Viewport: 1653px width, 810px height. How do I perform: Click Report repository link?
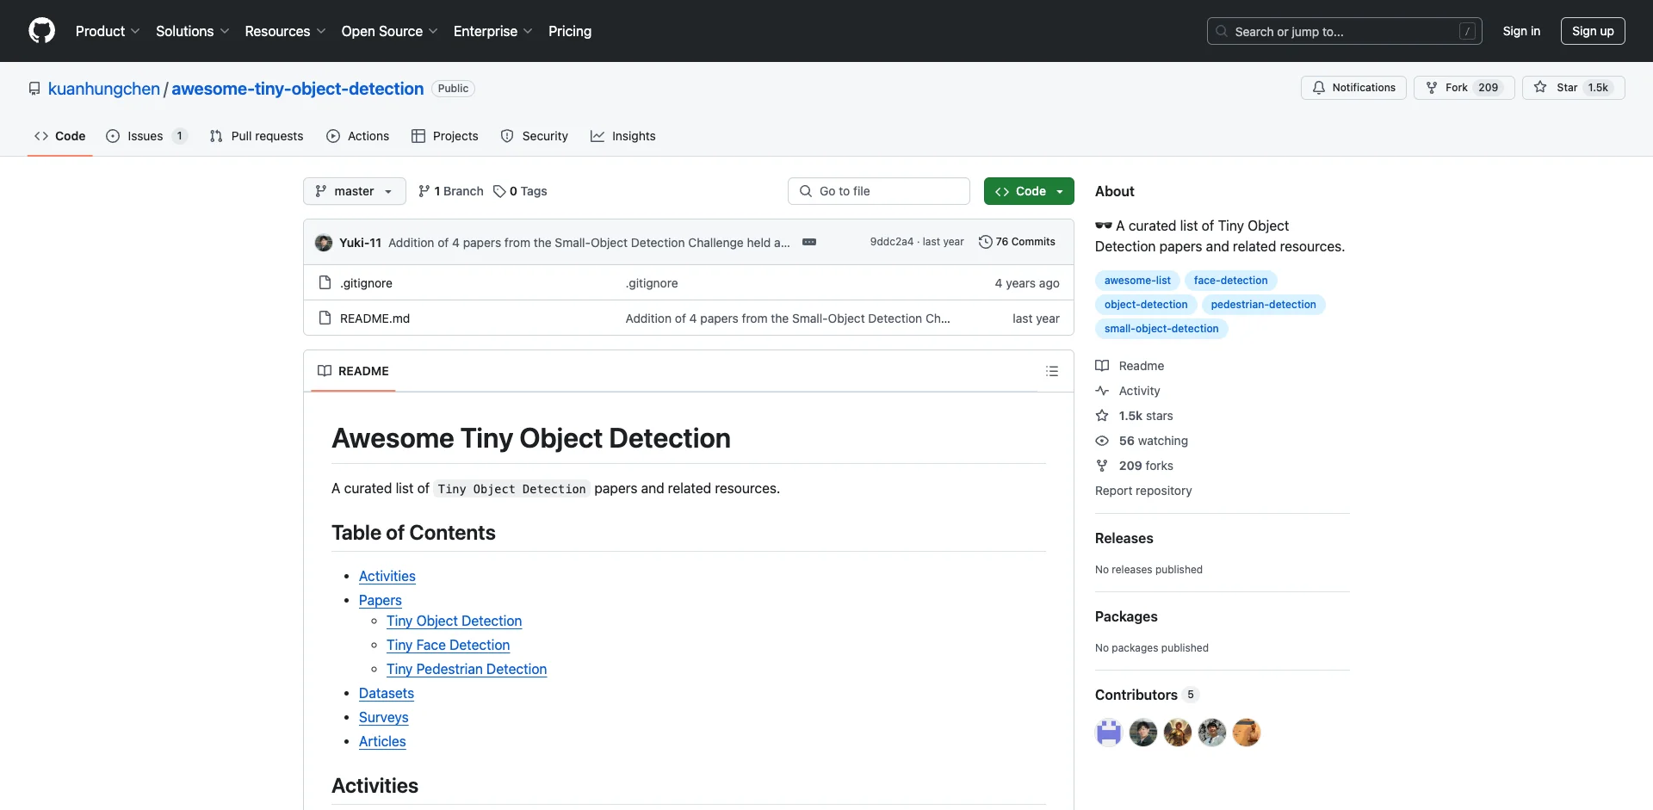(1143, 491)
